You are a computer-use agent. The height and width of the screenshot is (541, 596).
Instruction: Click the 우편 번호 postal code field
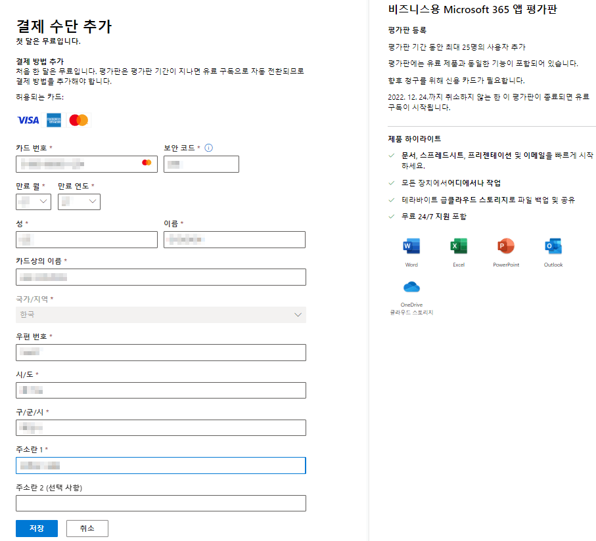[160, 353]
